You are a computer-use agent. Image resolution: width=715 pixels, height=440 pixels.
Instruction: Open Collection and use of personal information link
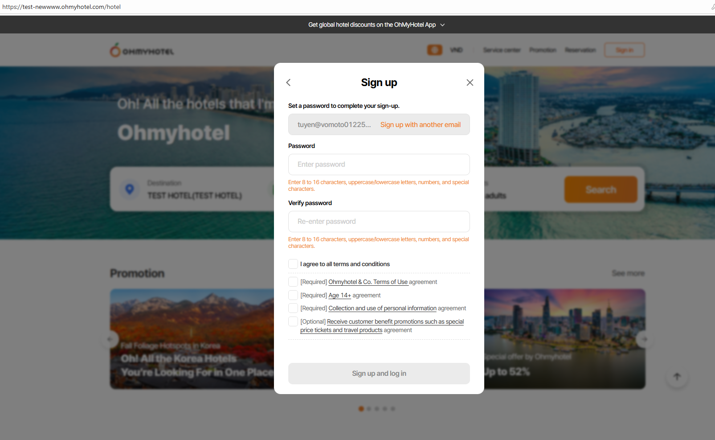(x=383, y=308)
